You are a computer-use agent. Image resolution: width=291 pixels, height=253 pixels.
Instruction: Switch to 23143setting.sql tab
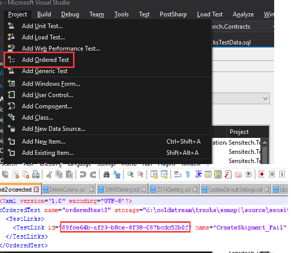tap(174, 190)
